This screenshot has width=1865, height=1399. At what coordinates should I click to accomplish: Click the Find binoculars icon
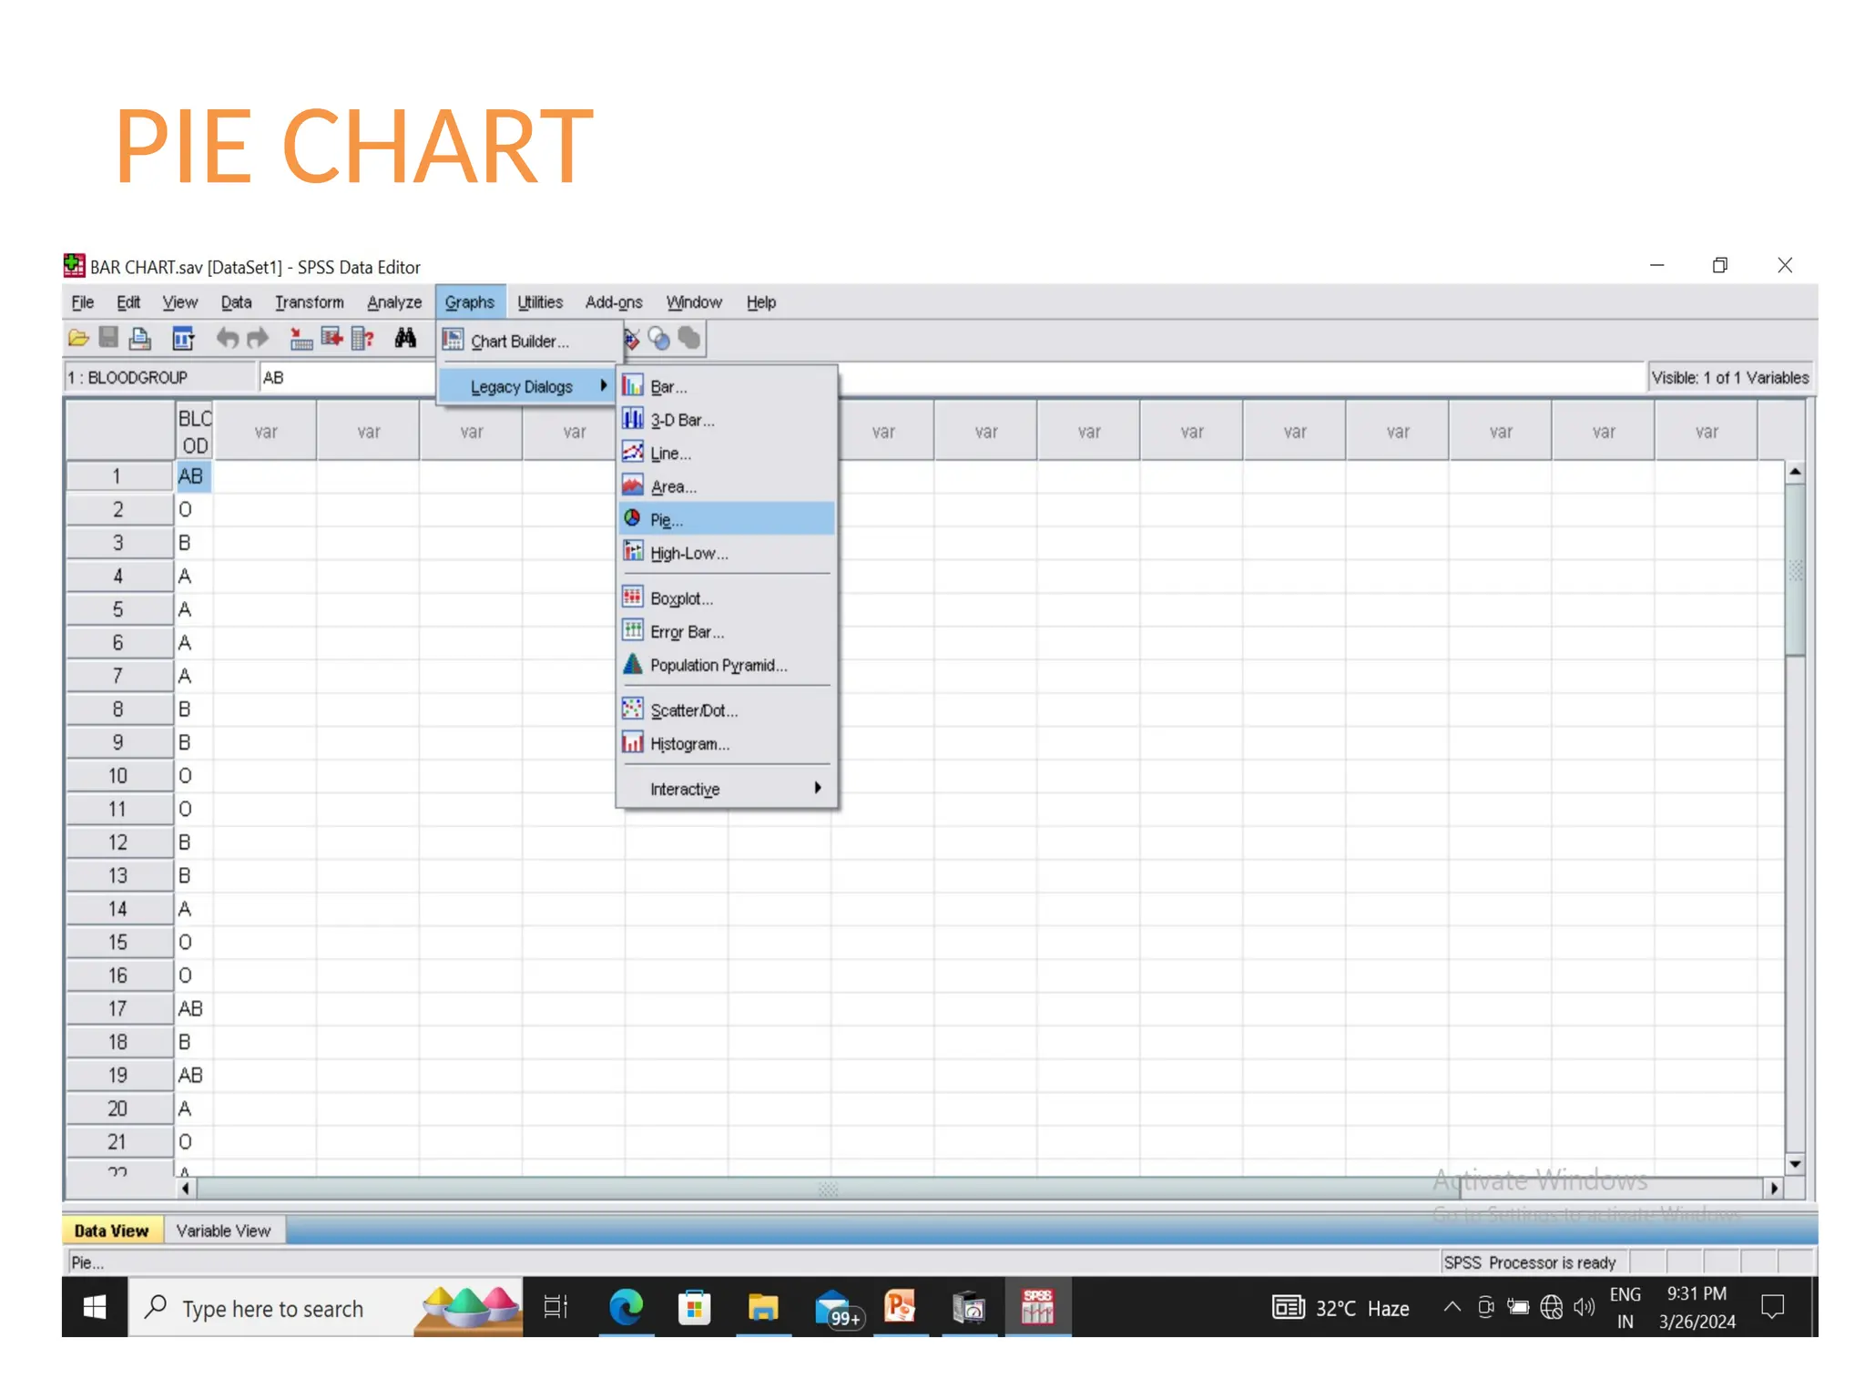tap(405, 339)
